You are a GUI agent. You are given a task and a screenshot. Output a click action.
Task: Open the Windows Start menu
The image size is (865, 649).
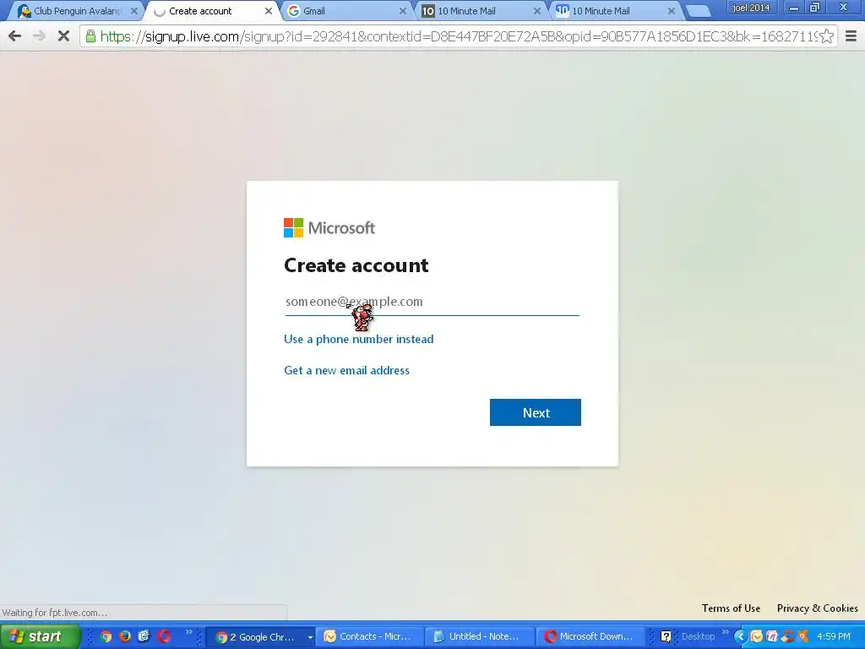[x=39, y=636]
